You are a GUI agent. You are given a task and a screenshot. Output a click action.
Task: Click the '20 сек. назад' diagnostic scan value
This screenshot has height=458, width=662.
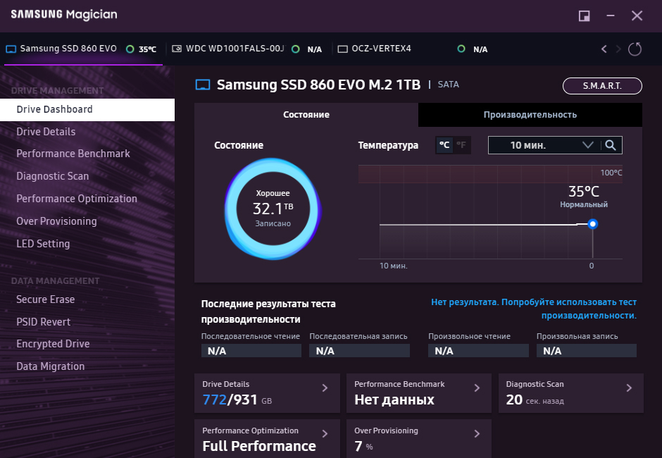(x=535, y=400)
